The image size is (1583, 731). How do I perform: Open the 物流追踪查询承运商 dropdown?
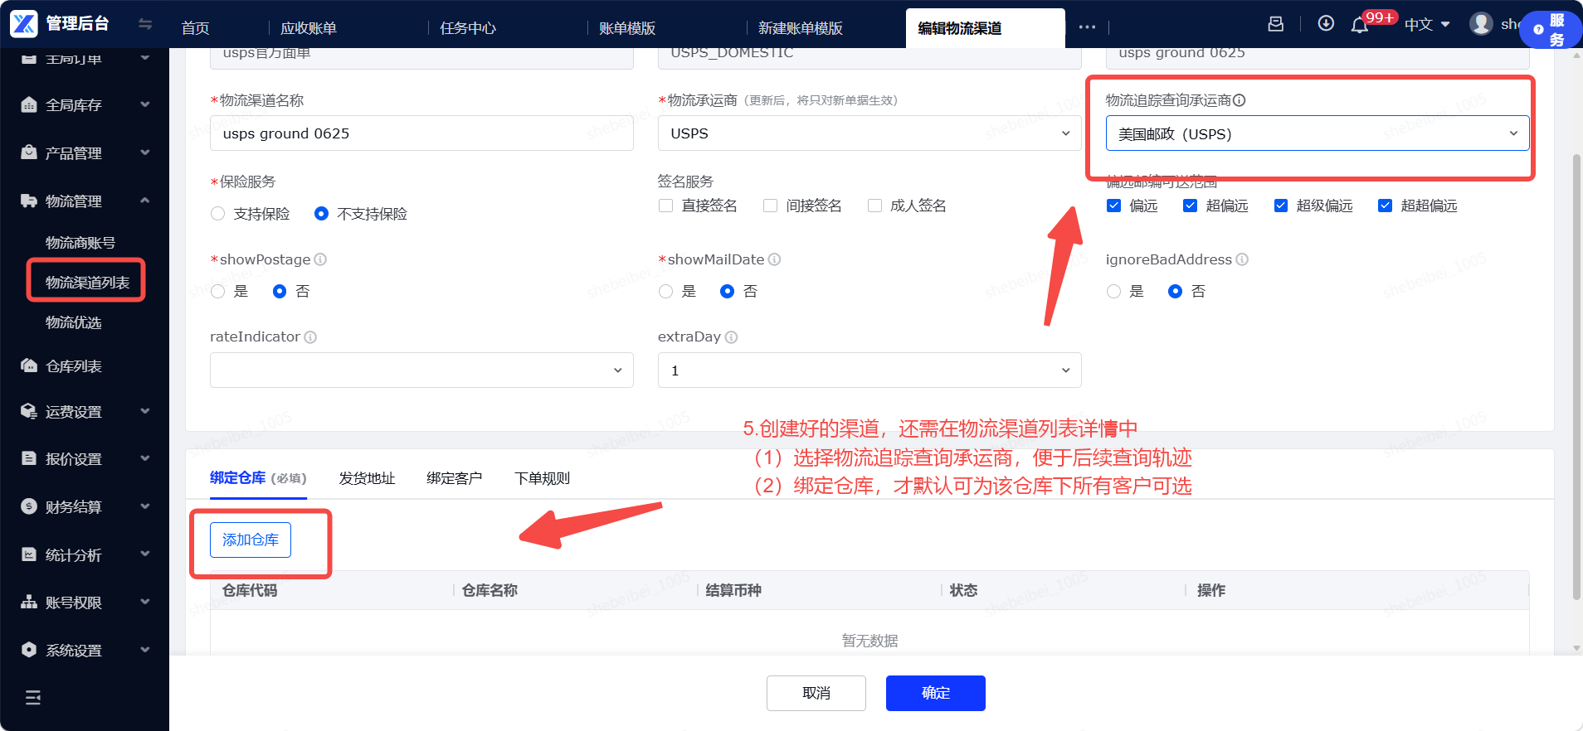[x=1318, y=133]
